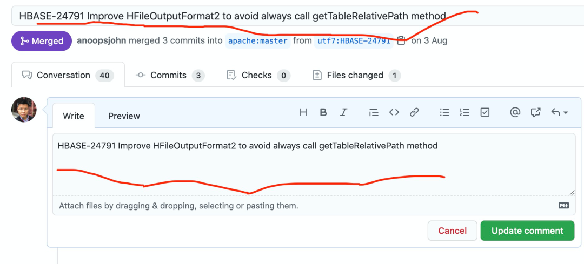
Task: Copy the branch name icon
Action: pyautogui.click(x=401, y=41)
